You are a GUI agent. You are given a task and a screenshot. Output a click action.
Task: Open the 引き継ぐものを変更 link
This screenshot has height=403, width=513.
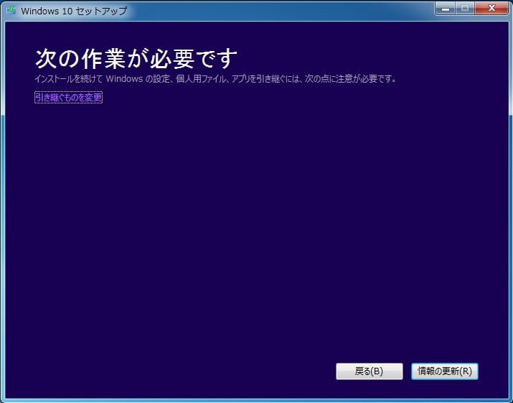click(x=68, y=97)
